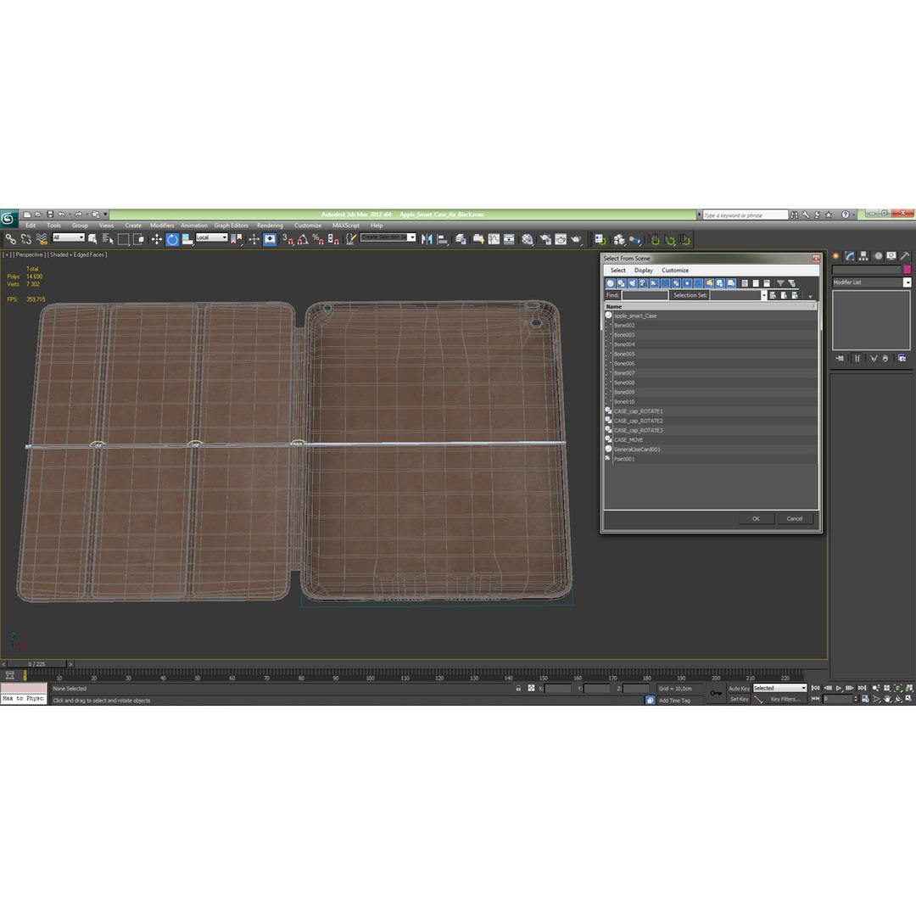The image size is (916, 916).
Task: Open selection filter 'All' dropdown
Action: (x=69, y=237)
